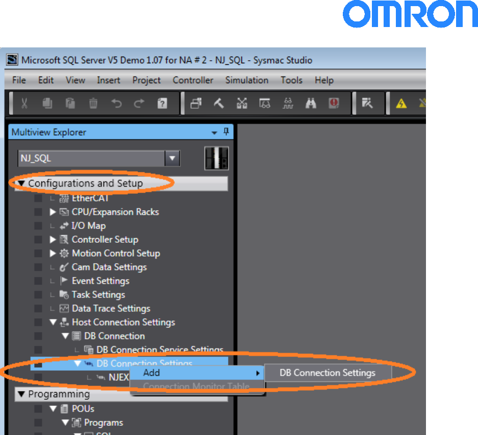Click the watch tab page glasses icon
This screenshot has width=478, height=435.
tap(265, 104)
